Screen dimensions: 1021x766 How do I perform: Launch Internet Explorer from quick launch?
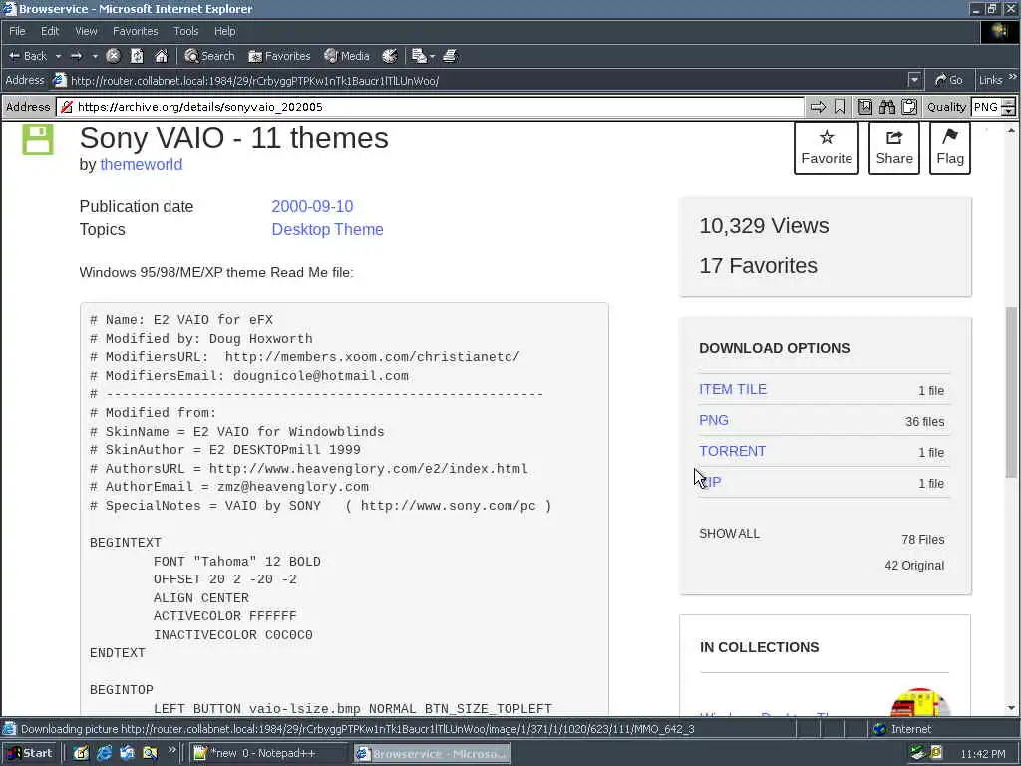tap(104, 753)
